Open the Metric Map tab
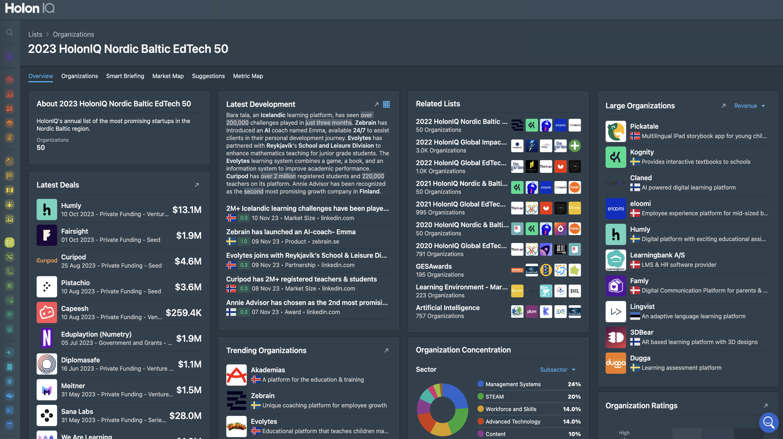This screenshot has height=439, width=783. click(248, 76)
